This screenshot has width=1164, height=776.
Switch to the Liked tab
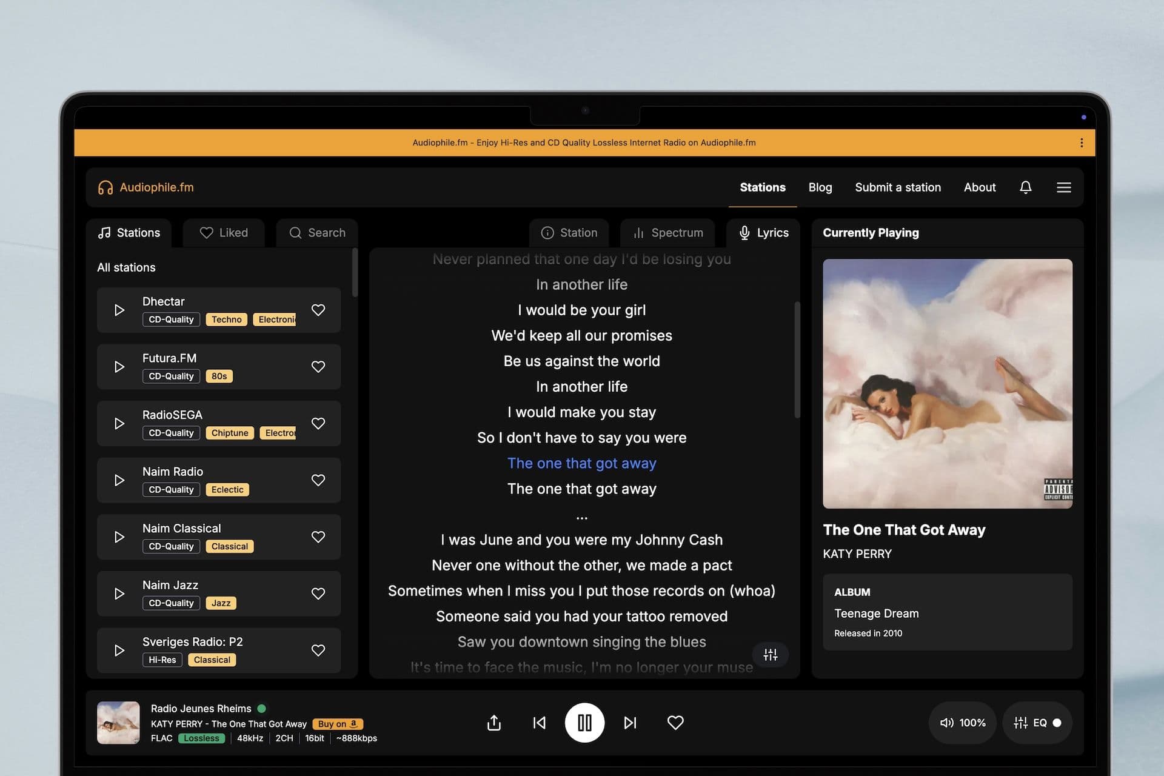tap(224, 233)
